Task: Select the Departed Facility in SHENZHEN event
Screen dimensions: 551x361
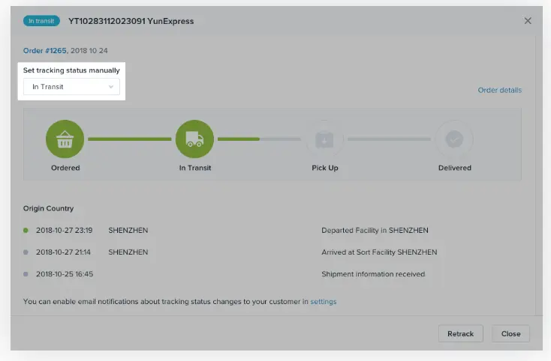Action: (375, 231)
